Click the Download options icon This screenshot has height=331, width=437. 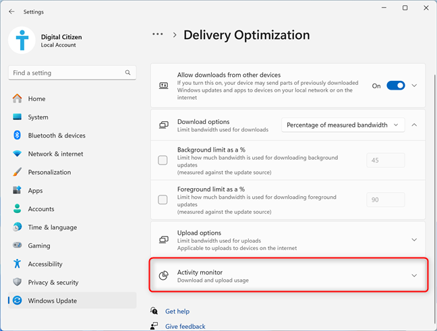click(164, 125)
